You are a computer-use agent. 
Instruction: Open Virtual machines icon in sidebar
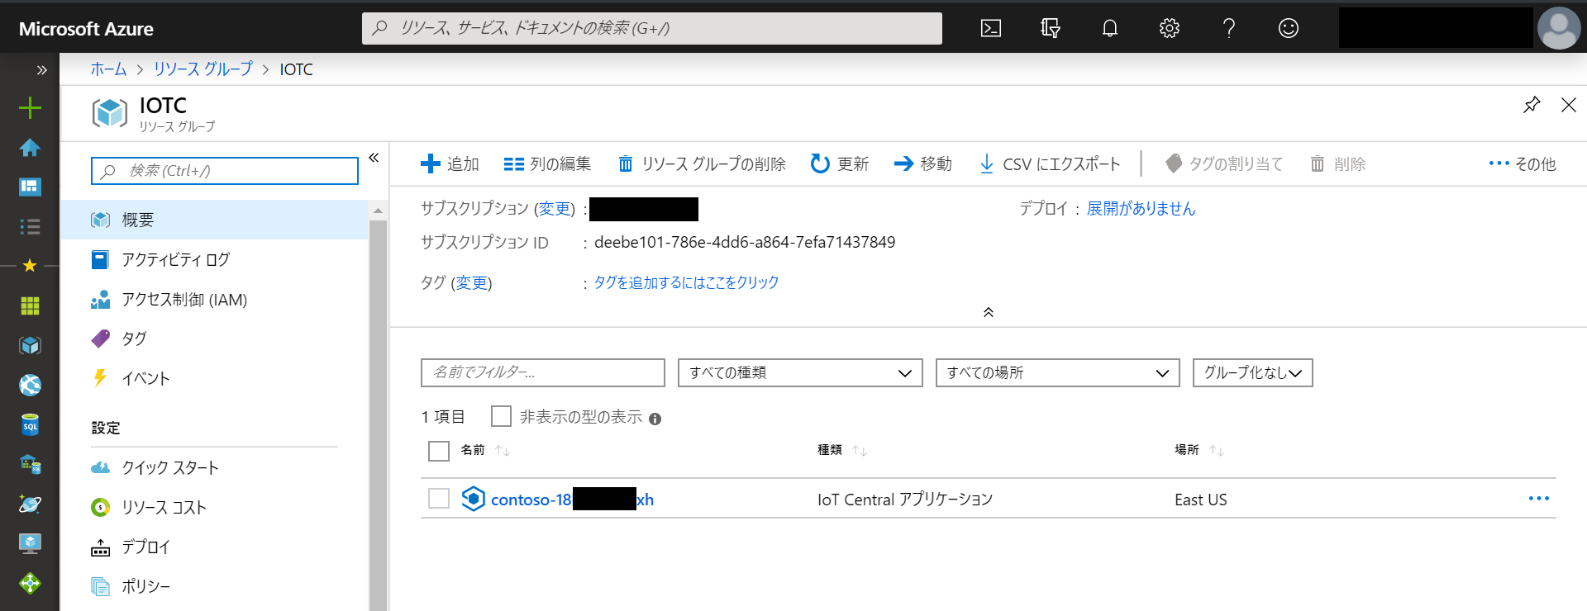click(30, 543)
